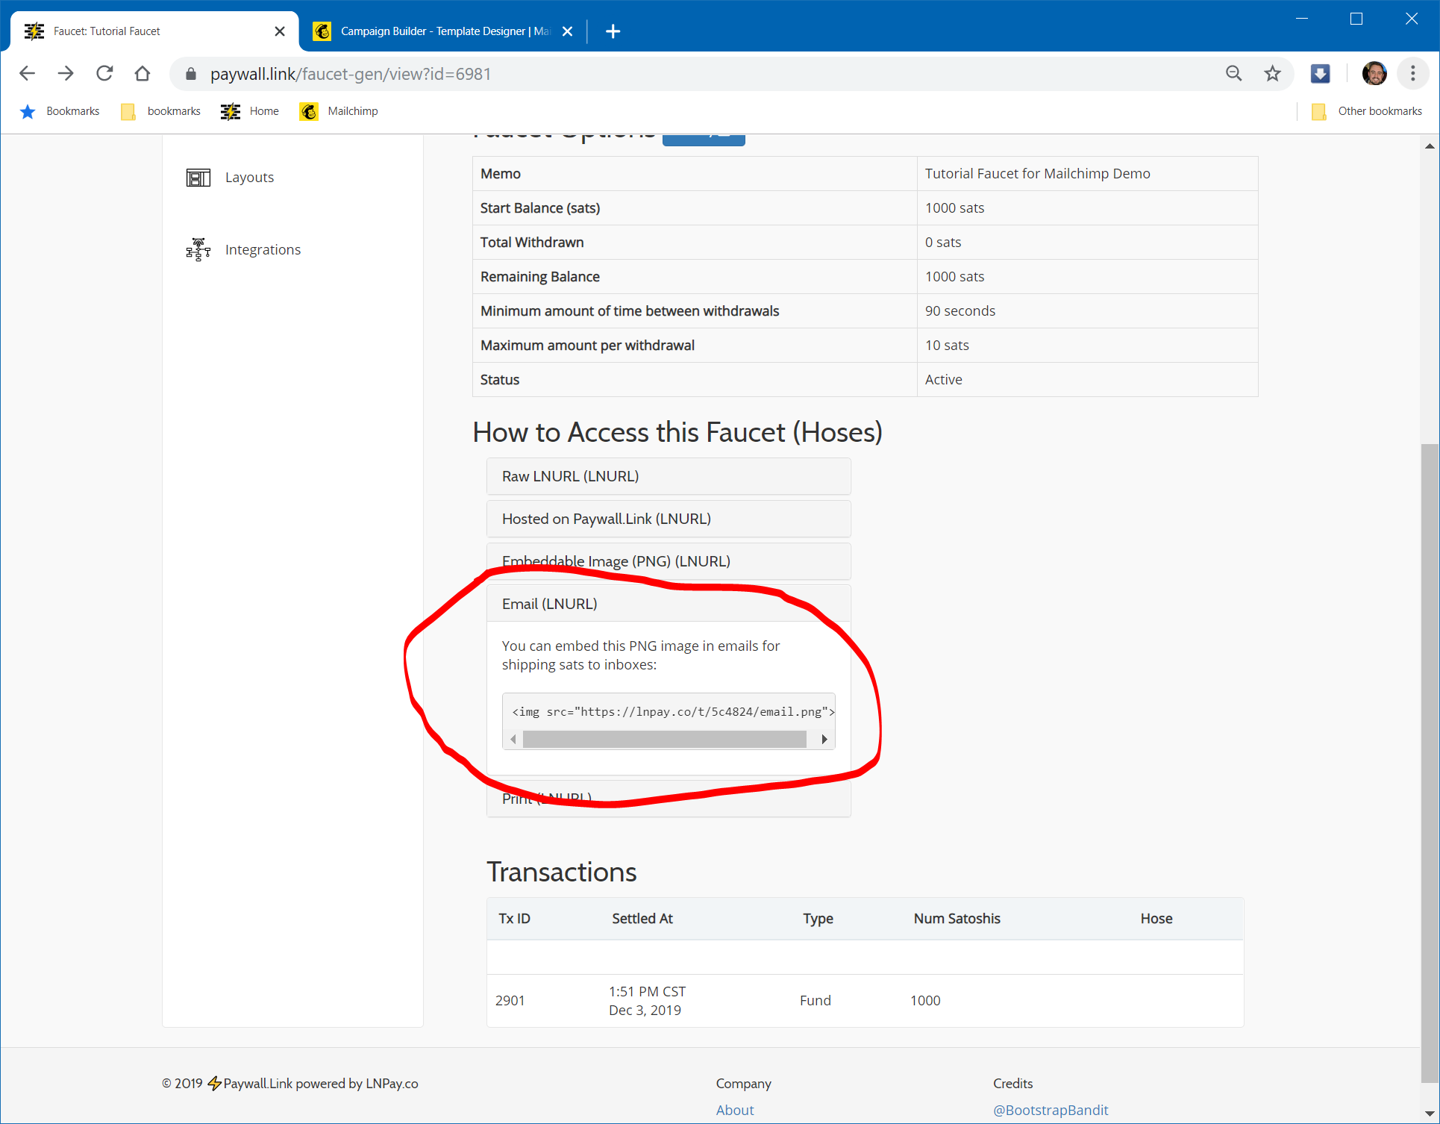Viewport: 1440px width, 1124px height.
Task: Maximize the browser window
Action: (1356, 19)
